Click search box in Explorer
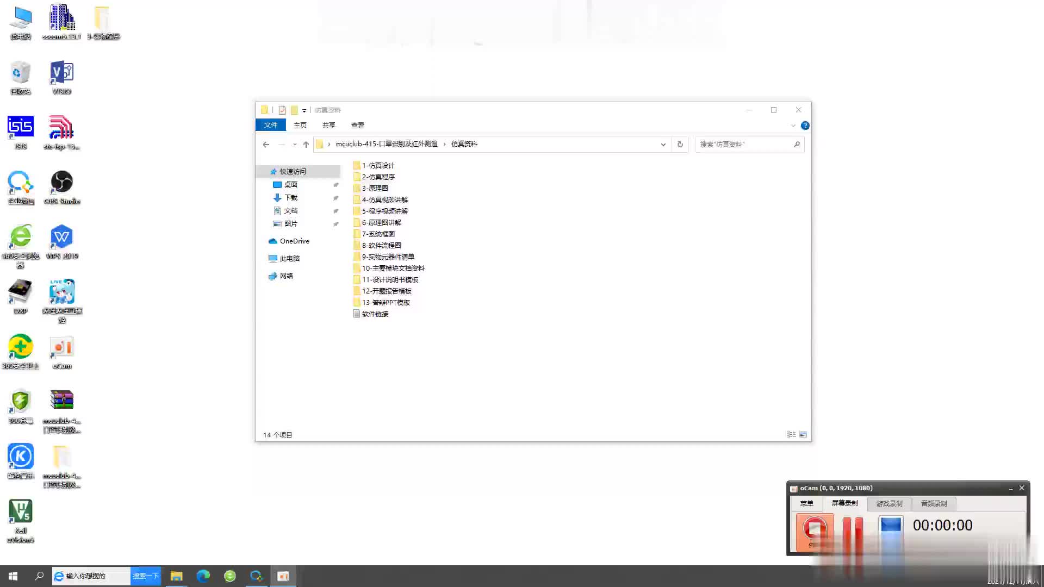Viewport: 1044px width, 587px height. (x=745, y=144)
